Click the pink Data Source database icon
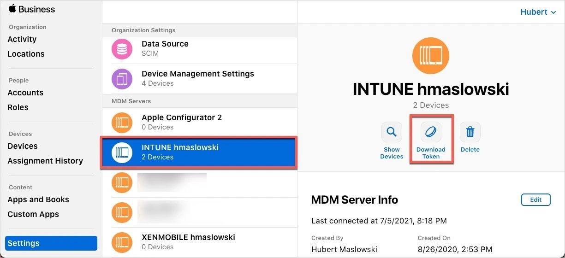The width and height of the screenshot is (565, 258). pos(122,50)
